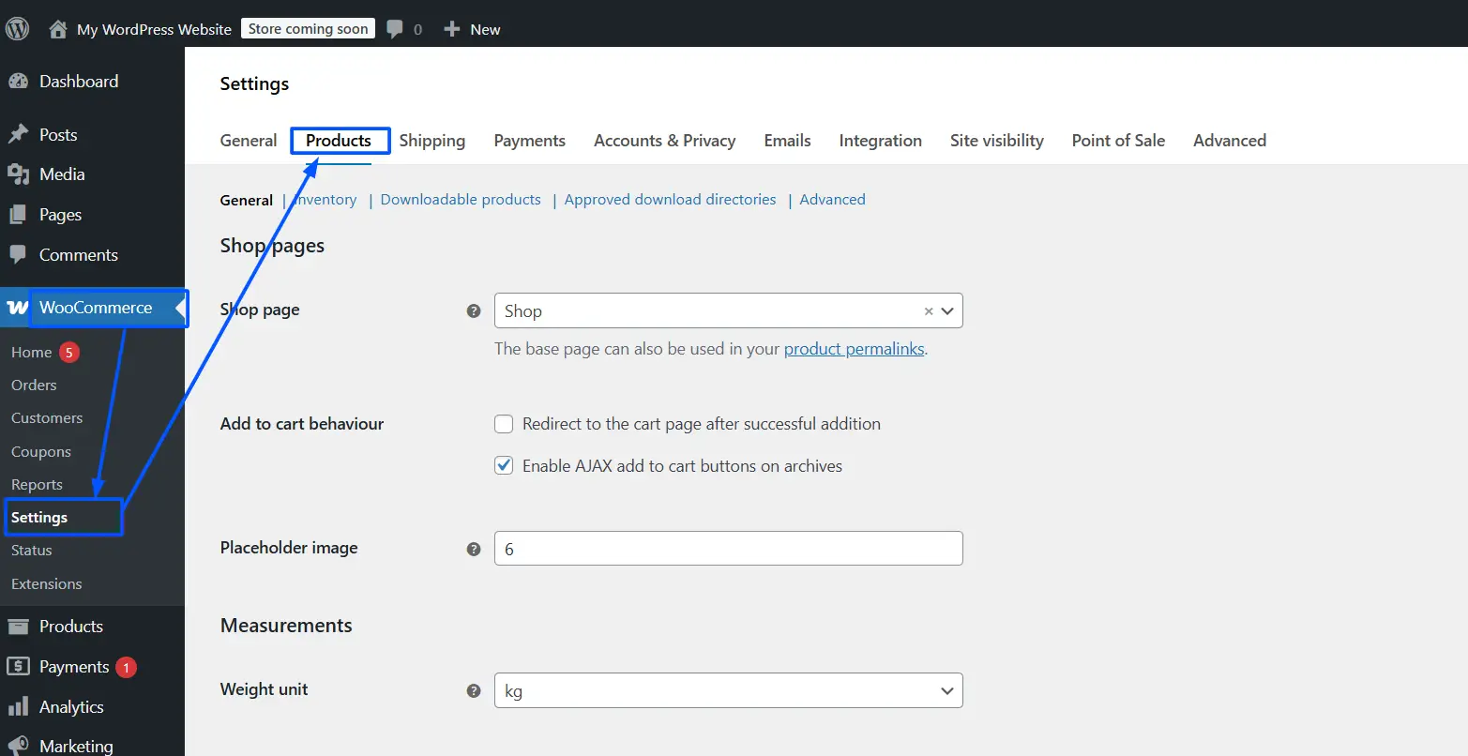Open the Orders submenu item
1468x756 pixels.
pos(34,386)
